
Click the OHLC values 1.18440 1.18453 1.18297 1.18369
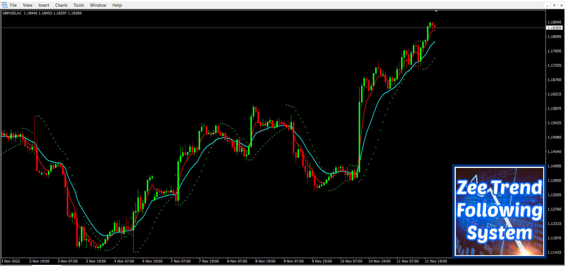(53, 13)
